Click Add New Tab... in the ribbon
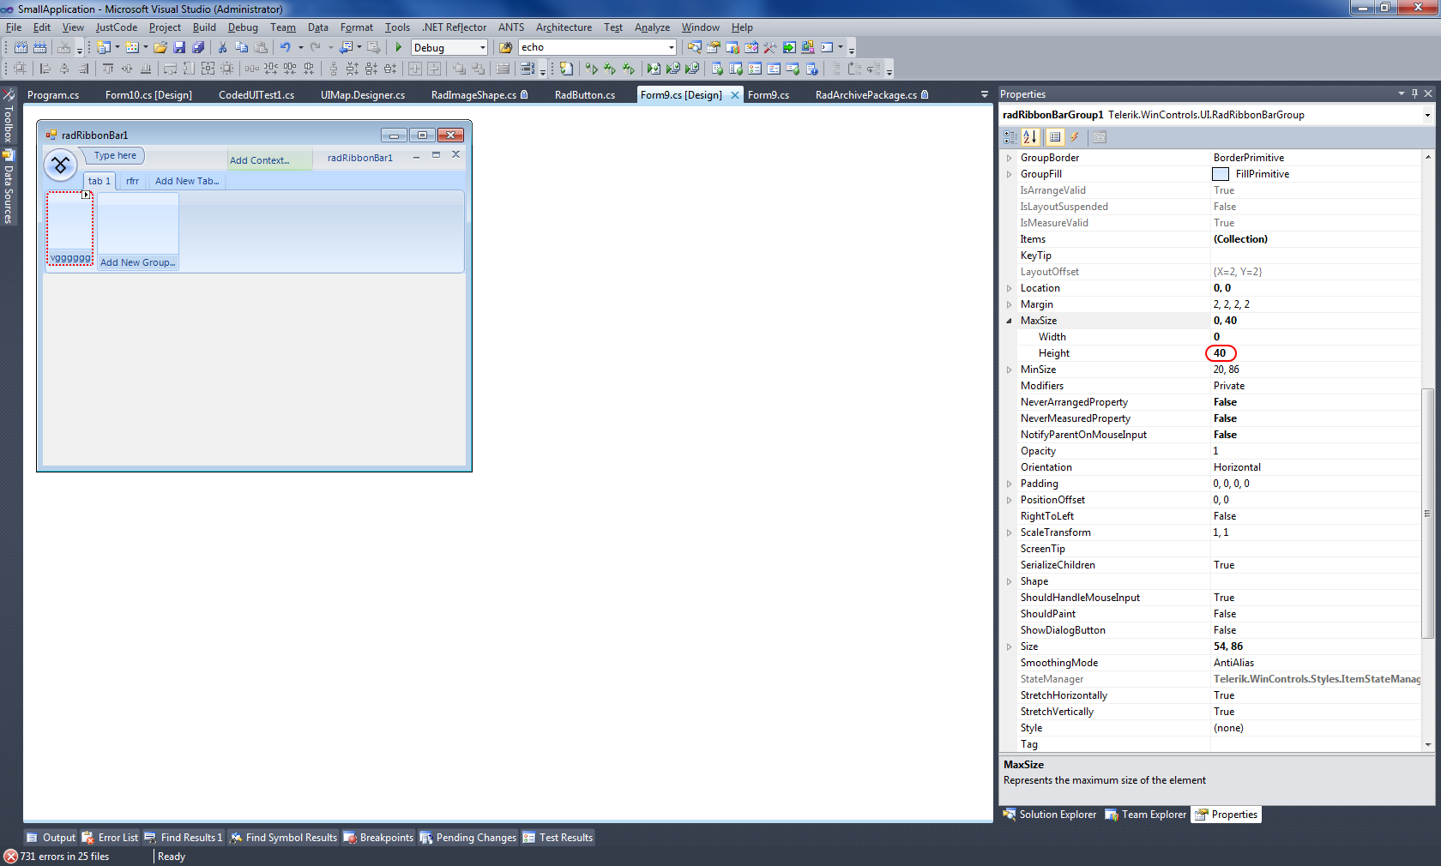 [x=187, y=181]
